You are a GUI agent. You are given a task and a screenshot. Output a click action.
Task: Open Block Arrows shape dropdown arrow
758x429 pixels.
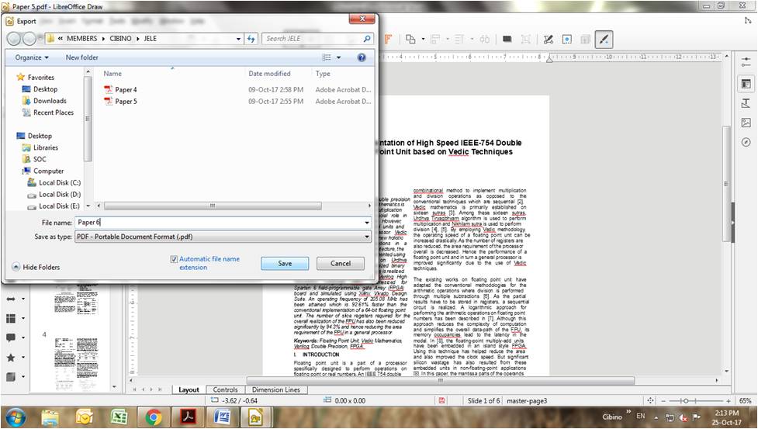point(22,299)
